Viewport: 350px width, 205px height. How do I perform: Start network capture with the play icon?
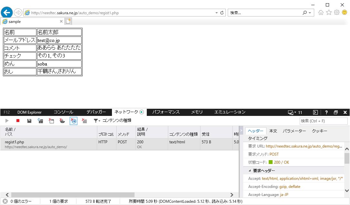[7, 121]
